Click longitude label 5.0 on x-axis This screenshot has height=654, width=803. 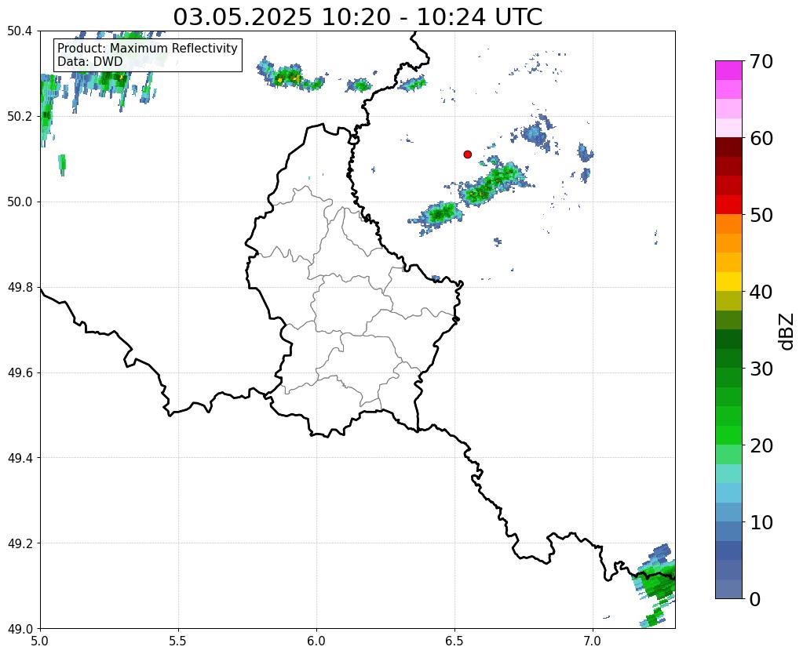[x=40, y=641]
